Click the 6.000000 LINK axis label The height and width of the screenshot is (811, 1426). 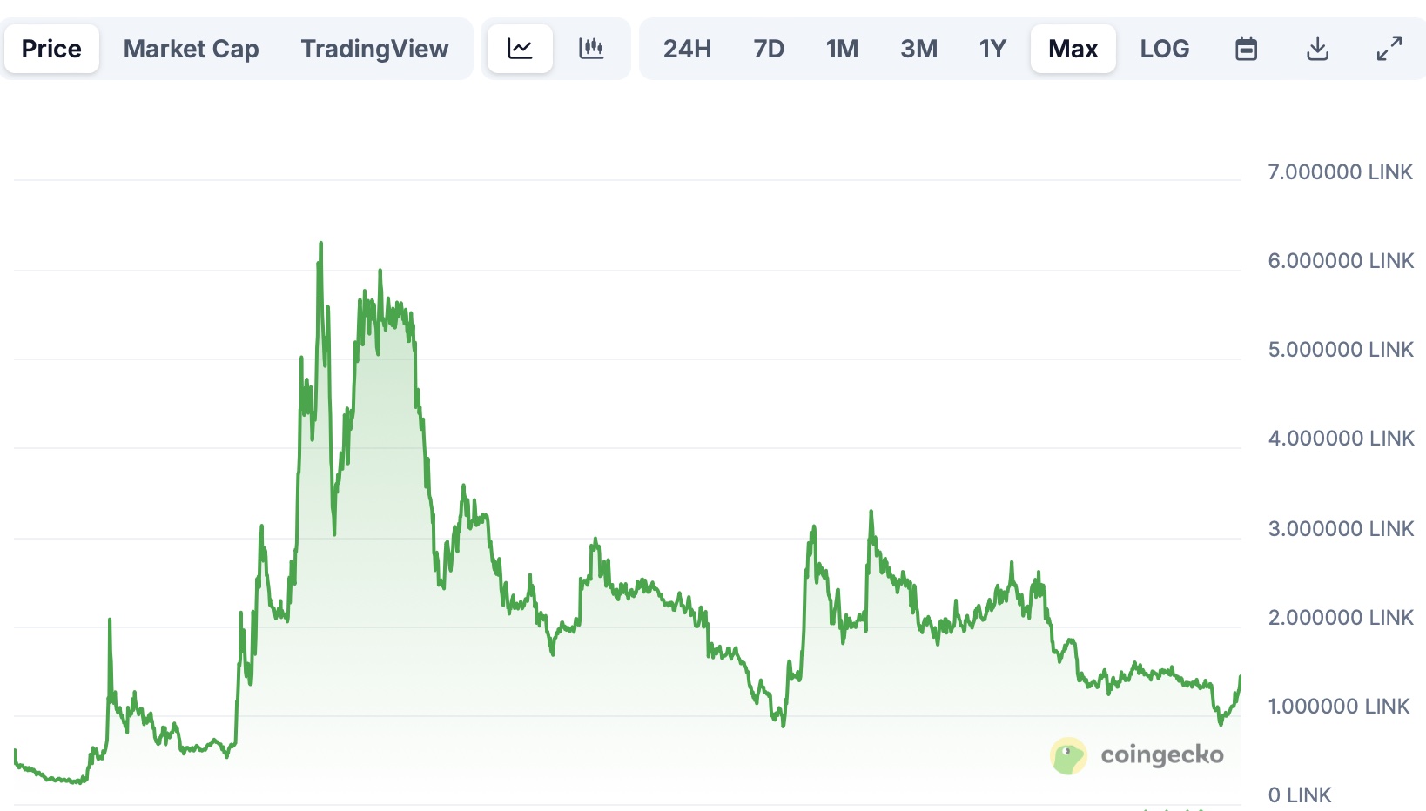[x=1341, y=261]
